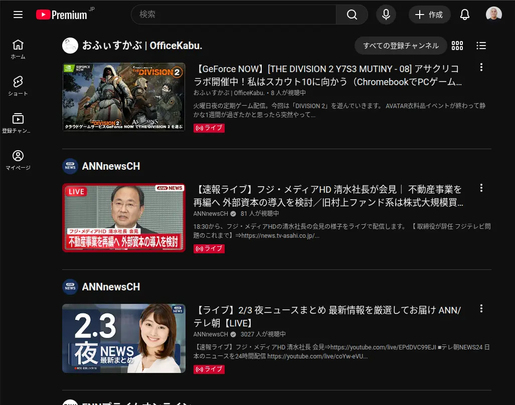The image size is (515, 405).
Task: Click the search input field
Action: click(x=233, y=15)
